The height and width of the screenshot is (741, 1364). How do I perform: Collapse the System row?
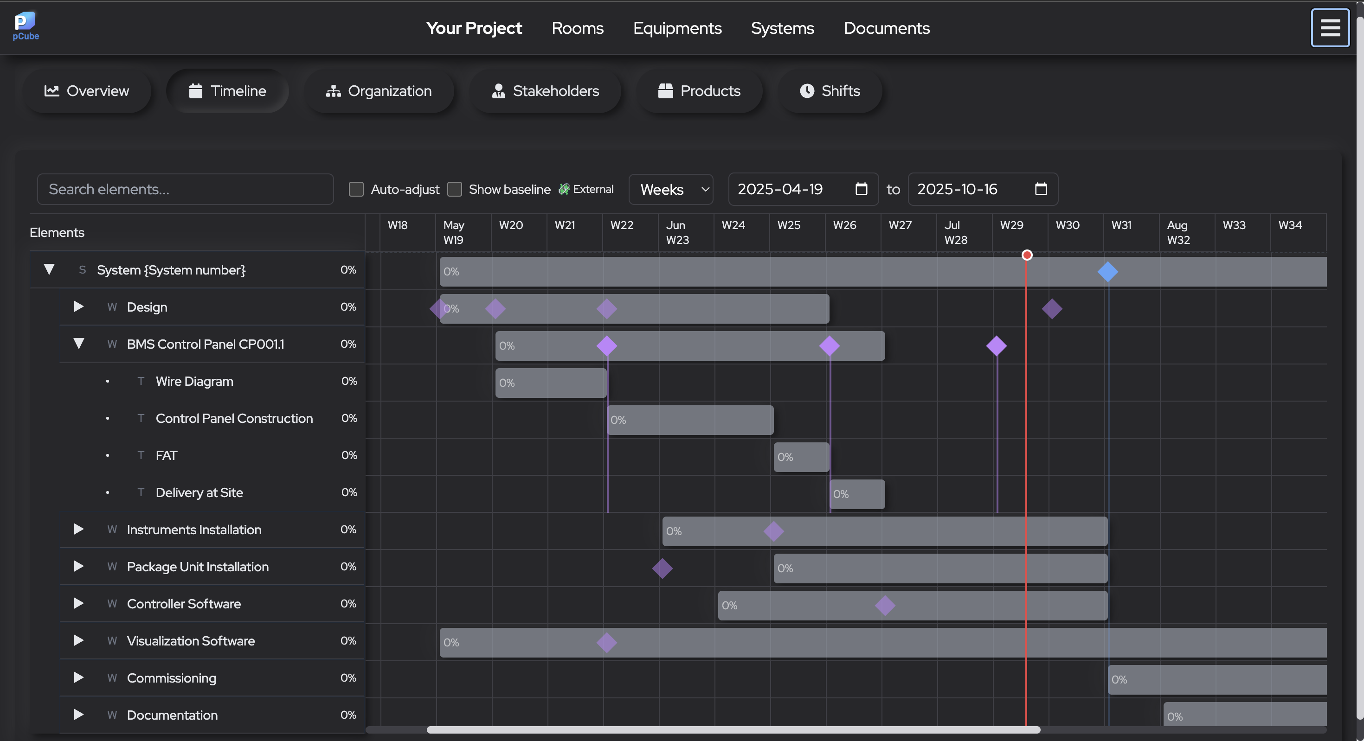click(x=49, y=269)
